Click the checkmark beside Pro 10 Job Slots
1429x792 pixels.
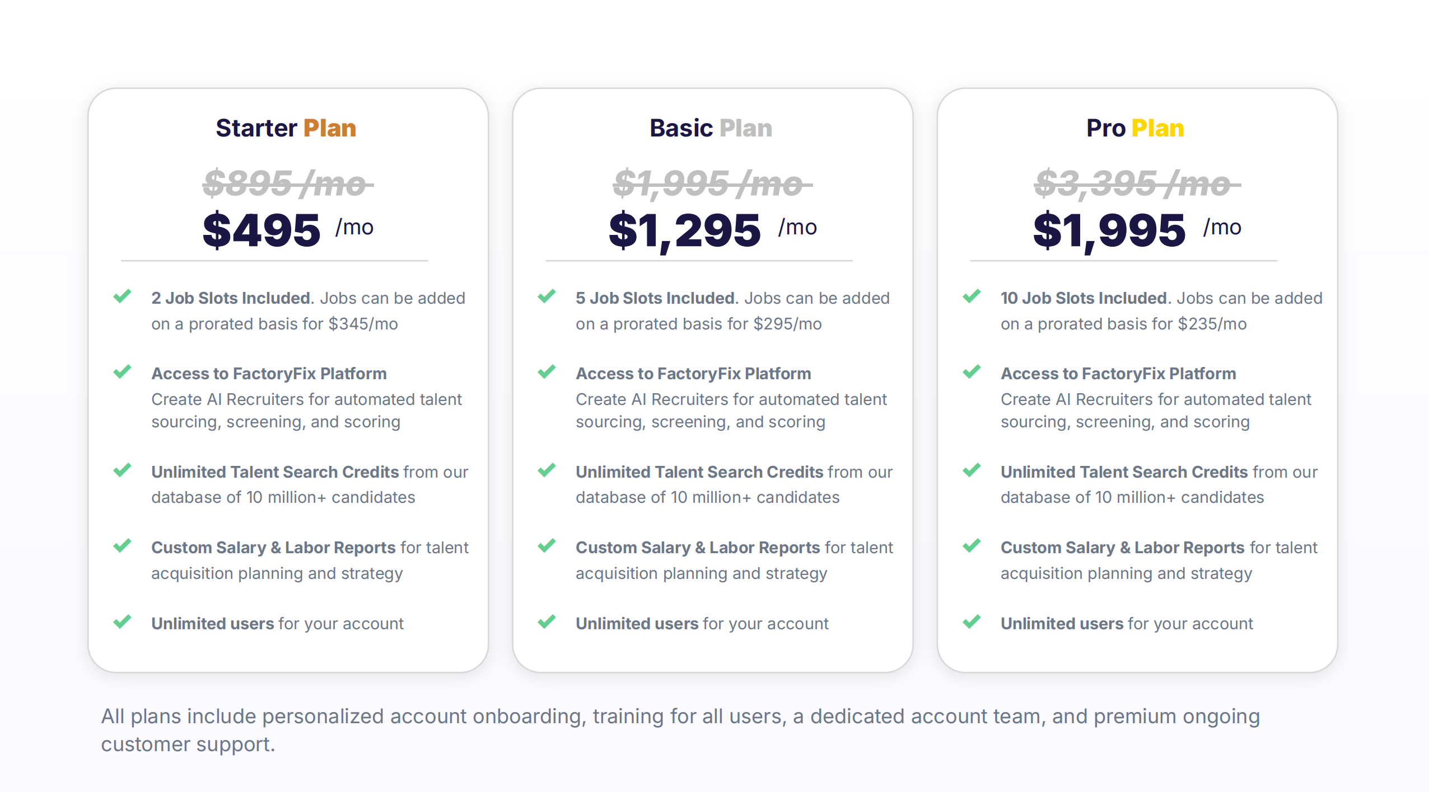[972, 296]
